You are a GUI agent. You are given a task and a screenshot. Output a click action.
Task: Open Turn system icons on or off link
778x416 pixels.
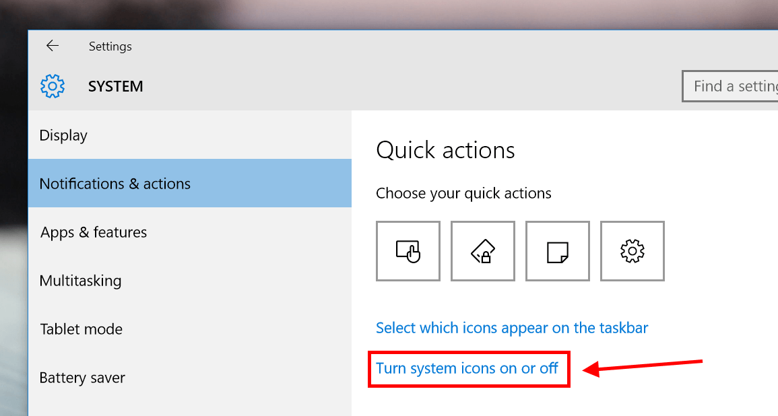467,368
